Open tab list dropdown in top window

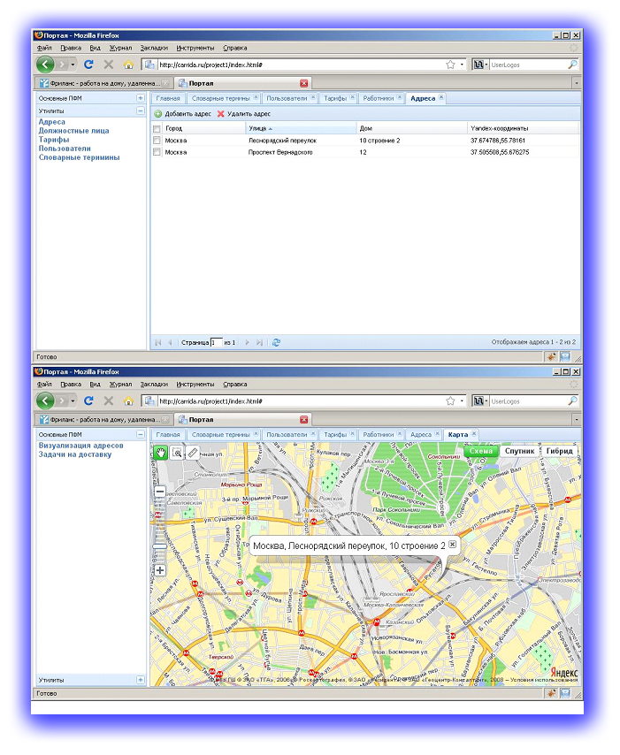pos(576,83)
